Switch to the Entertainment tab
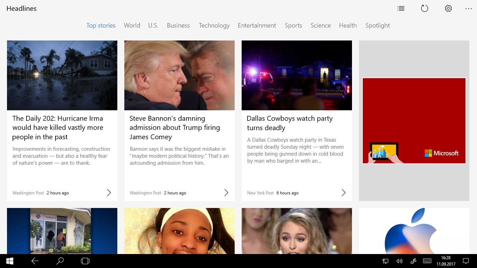Viewport: 477px width, 268px height. tap(257, 25)
